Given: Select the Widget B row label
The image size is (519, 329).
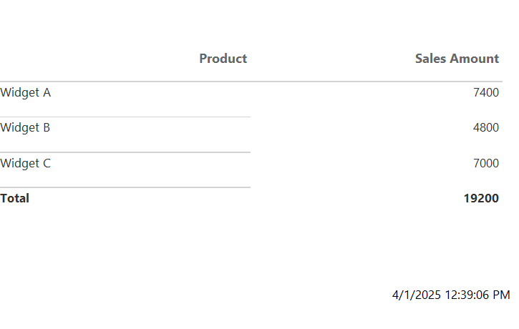Looking at the screenshot, I should point(25,127).
